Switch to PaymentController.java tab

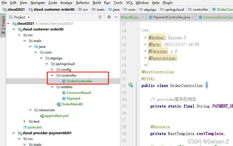(172, 17)
